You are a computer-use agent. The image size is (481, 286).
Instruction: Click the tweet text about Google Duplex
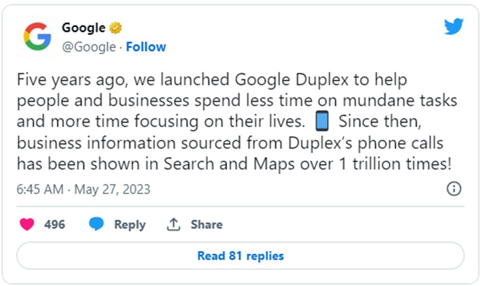237,121
